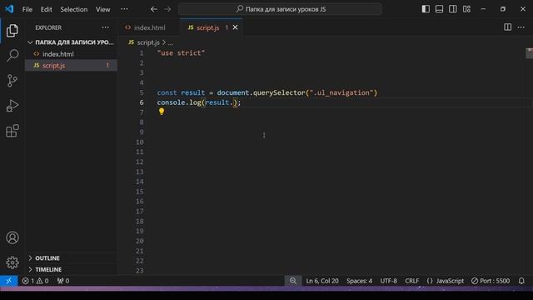The width and height of the screenshot is (533, 300).
Task: Click the zoom magnifier in status bar
Action: tap(293, 281)
